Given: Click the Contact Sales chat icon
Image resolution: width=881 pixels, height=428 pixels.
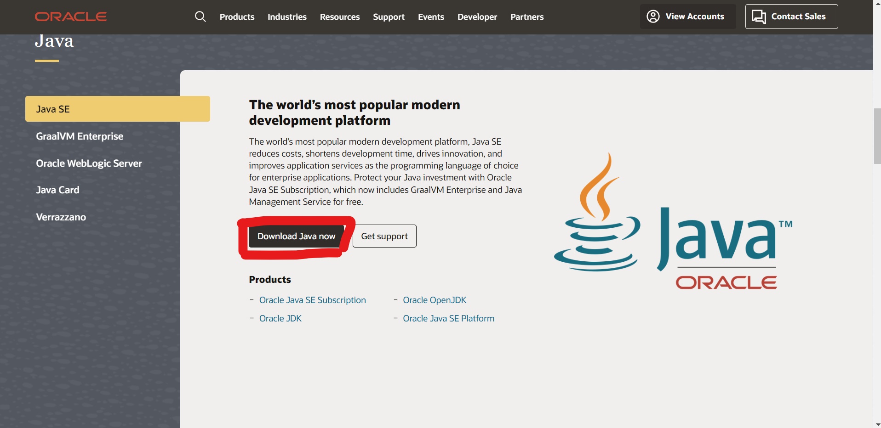Looking at the screenshot, I should 759,17.
